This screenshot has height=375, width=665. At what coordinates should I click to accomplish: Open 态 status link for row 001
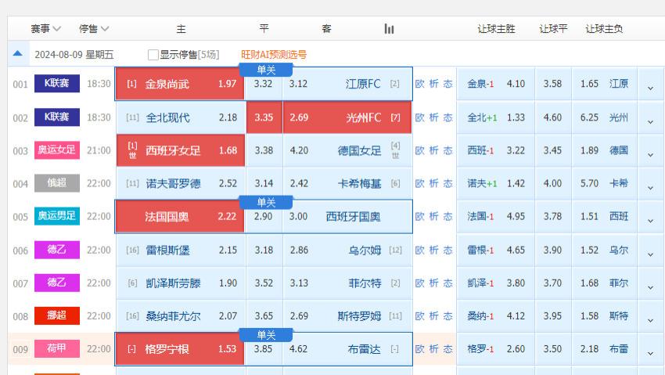click(448, 84)
